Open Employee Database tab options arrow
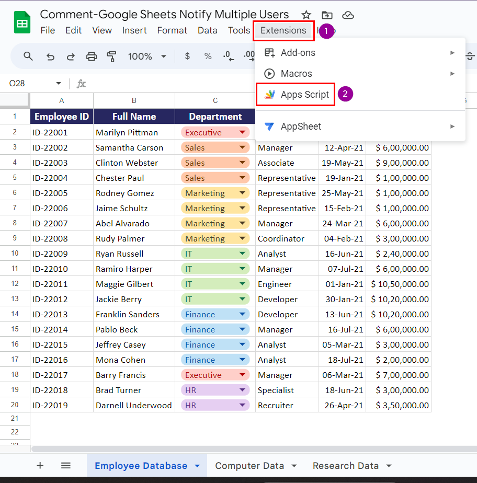This screenshot has height=483, width=477. [197, 466]
